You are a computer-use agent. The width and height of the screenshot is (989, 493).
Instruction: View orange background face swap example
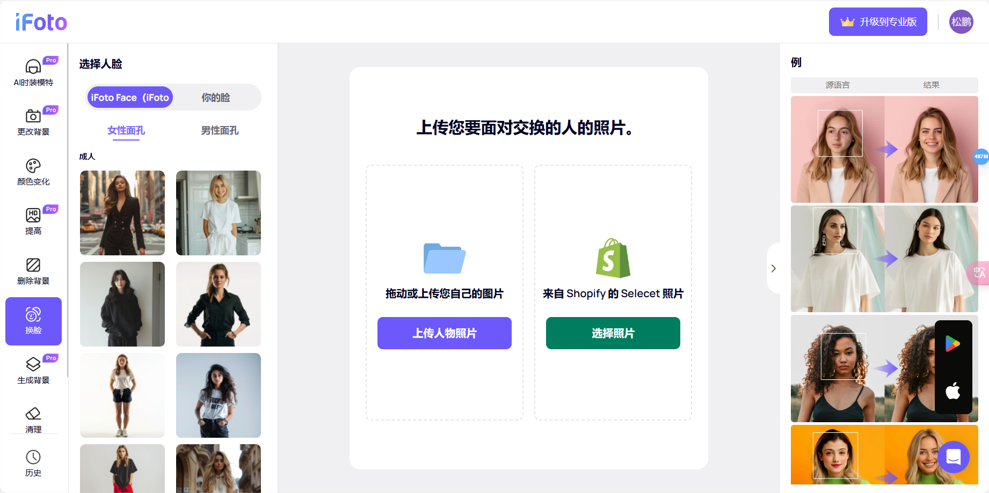coord(884,455)
